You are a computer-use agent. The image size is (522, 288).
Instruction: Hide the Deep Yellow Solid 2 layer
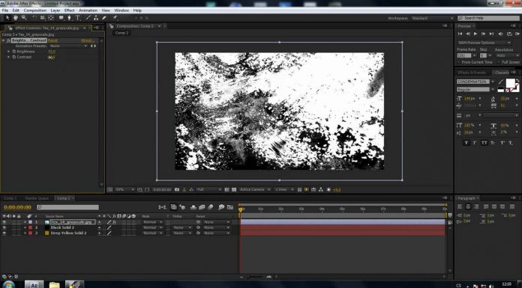(4, 233)
